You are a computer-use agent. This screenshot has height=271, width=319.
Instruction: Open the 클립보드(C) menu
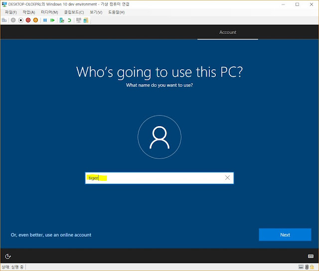pos(74,12)
